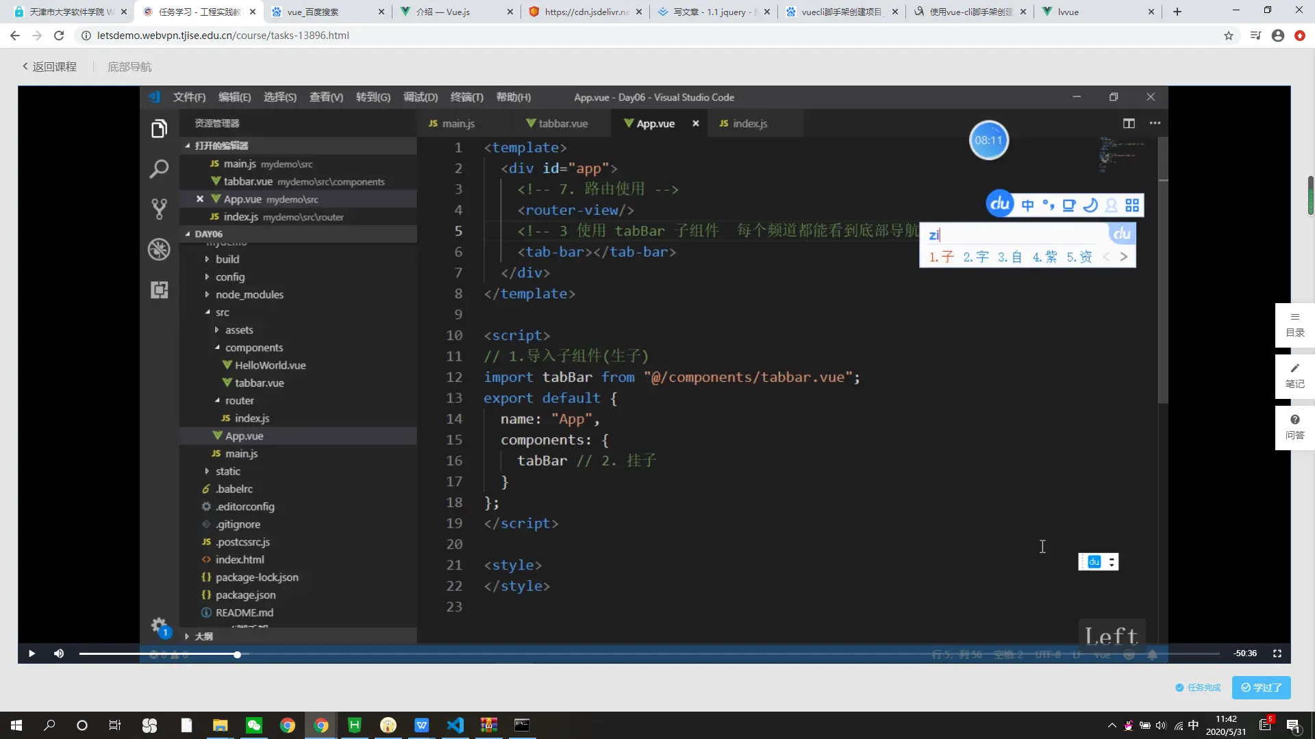Click the video progress slider
Screen dimensions: 1315x739
[x=237, y=655]
